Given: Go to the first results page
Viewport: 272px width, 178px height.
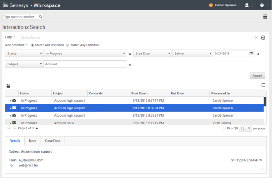Looking at the screenshot, I should [x=9, y=129].
